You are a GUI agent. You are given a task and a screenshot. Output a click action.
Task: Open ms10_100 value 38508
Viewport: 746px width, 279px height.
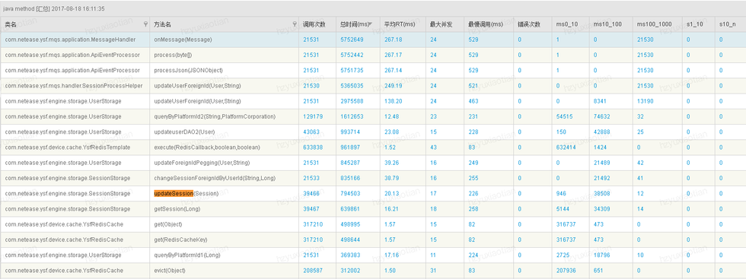601,193
